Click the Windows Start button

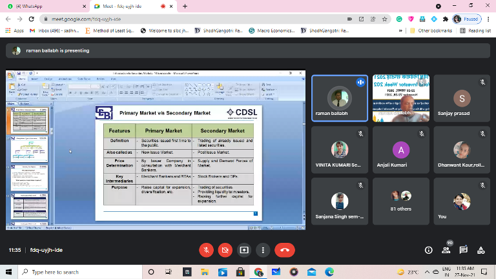(8, 272)
